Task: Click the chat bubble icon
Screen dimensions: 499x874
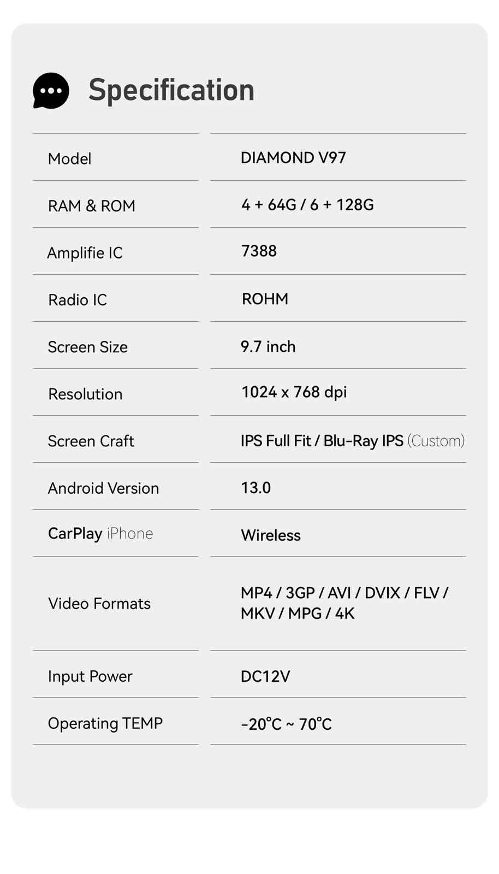Action: click(x=51, y=91)
